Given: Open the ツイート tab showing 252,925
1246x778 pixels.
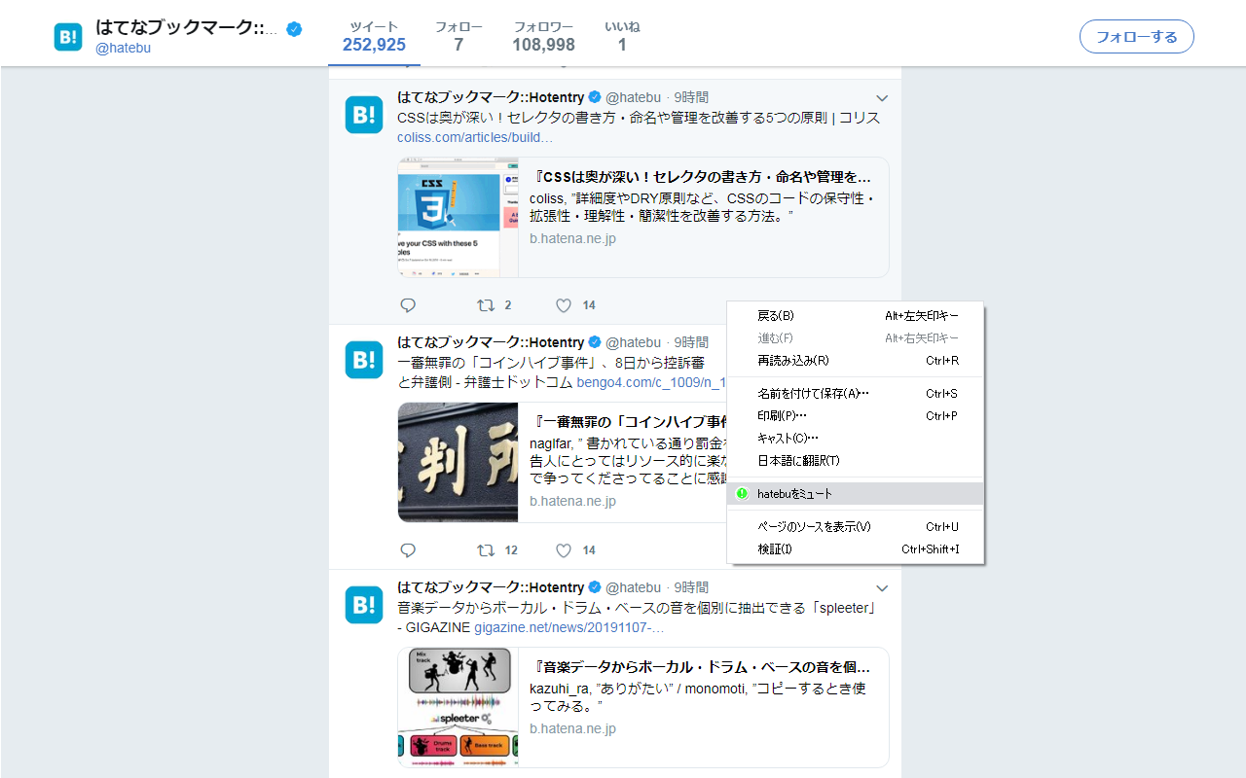Looking at the screenshot, I should (x=374, y=36).
